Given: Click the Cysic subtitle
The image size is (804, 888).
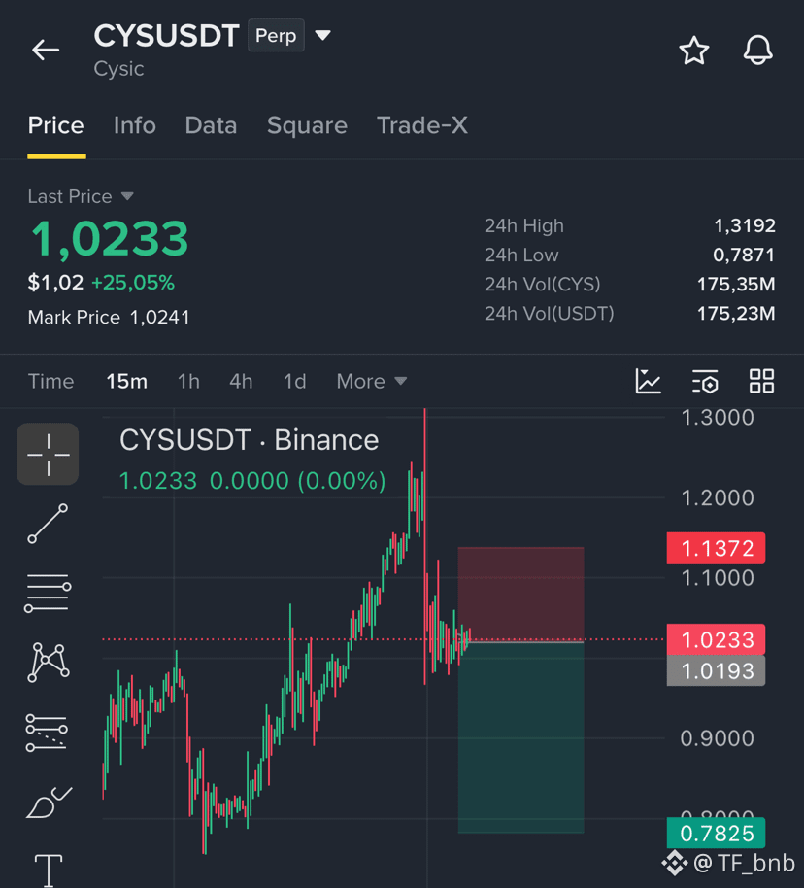Looking at the screenshot, I should 118,69.
